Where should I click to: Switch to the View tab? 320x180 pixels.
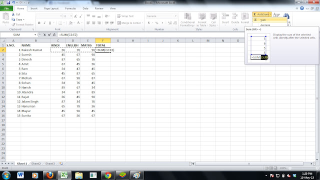pyautogui.click(x=112, y=8)
